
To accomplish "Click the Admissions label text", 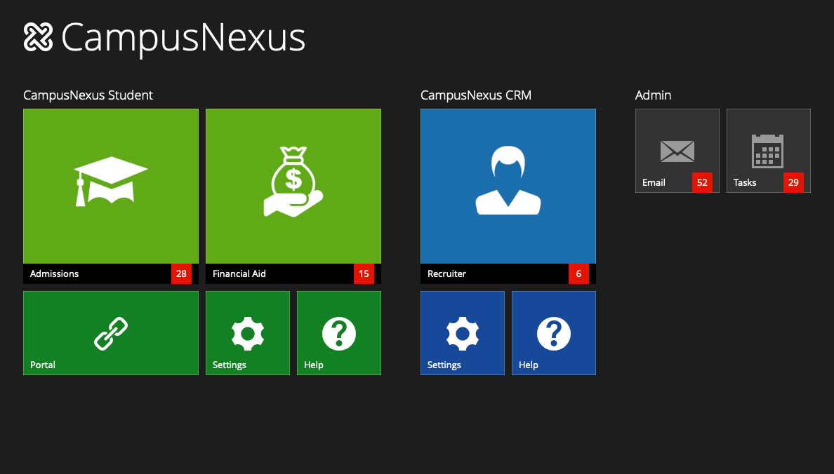I will (54, 273).
